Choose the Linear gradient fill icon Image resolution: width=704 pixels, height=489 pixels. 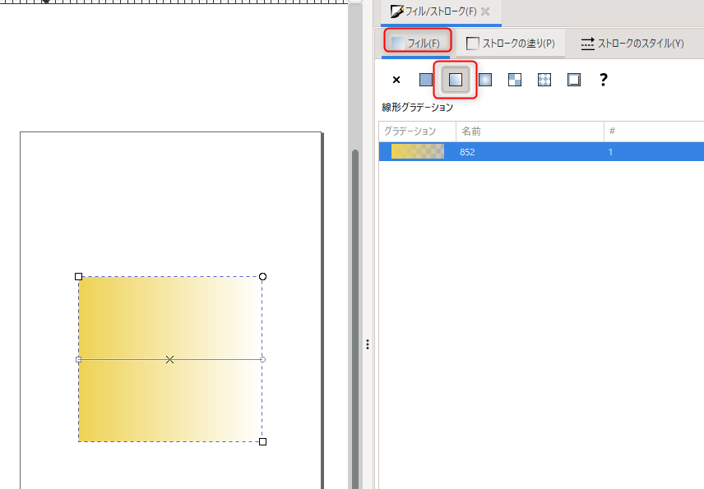456,80
